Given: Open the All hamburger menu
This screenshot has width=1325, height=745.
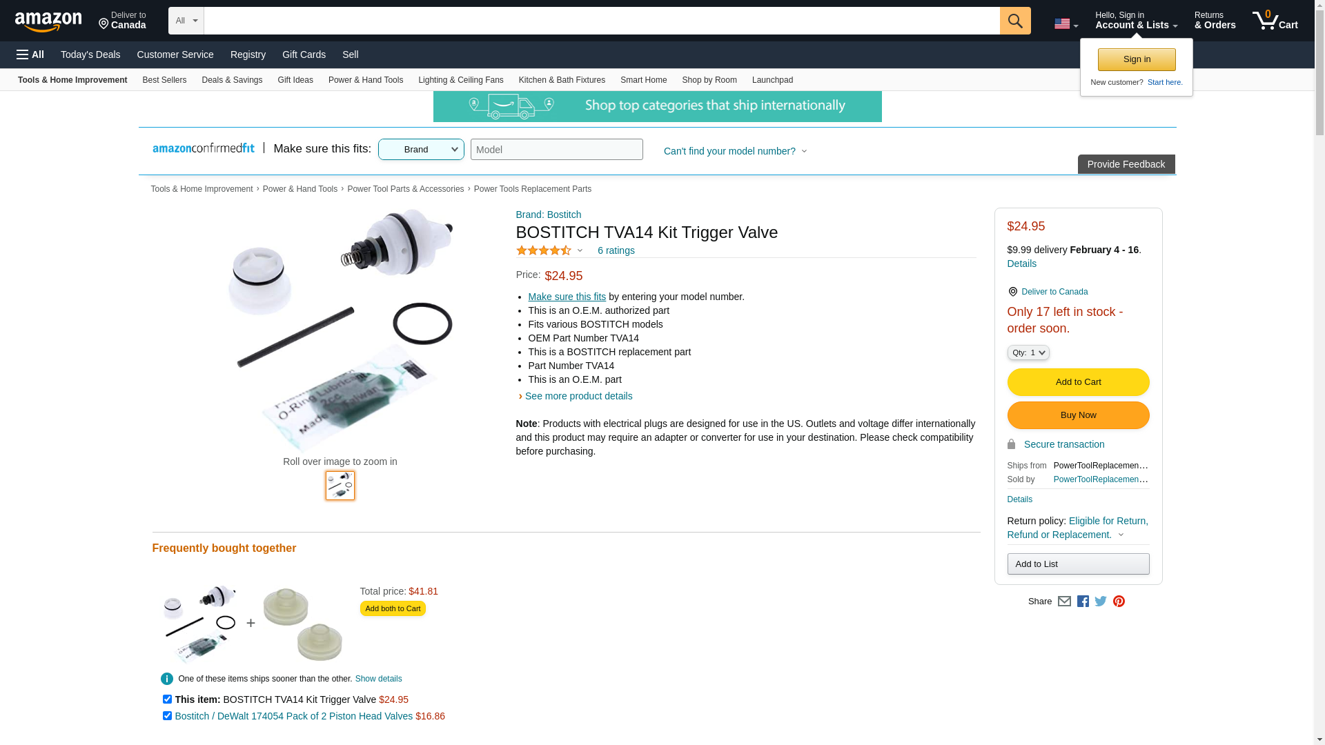Looking at the screenshot, I should [x=30, y=54].
